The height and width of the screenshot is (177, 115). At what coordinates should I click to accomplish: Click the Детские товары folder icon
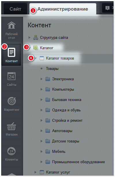pyautogui.click(x=48, y=141)
